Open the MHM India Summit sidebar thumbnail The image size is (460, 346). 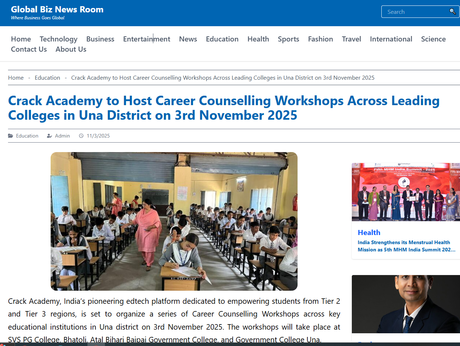pyautogui.click(x=405, y=192)
